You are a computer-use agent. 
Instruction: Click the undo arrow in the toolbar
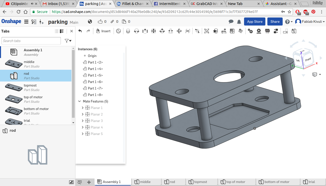[80, 31]
